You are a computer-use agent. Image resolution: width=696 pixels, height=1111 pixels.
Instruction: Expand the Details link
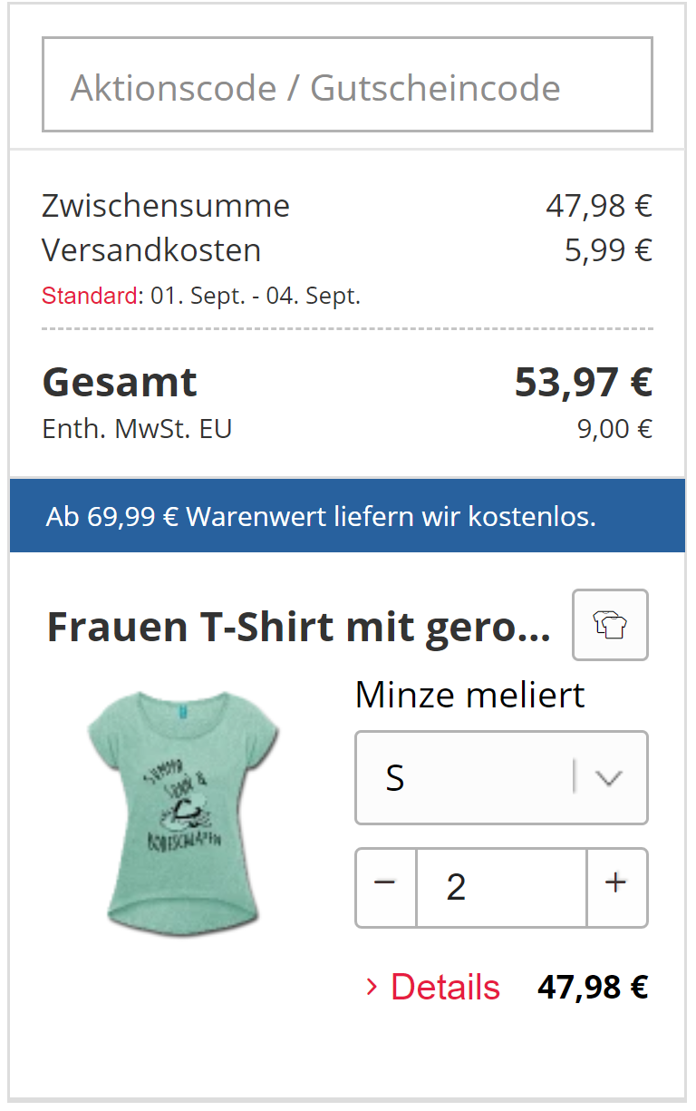pyautogui.click(x=445, y=987)
